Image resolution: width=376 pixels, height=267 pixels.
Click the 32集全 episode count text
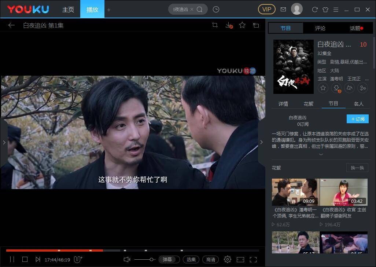click(324, 54)
